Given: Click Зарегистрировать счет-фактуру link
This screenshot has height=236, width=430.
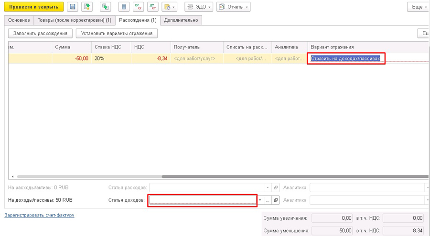Looking at the screenshot, I should click(x=39, y=215).
